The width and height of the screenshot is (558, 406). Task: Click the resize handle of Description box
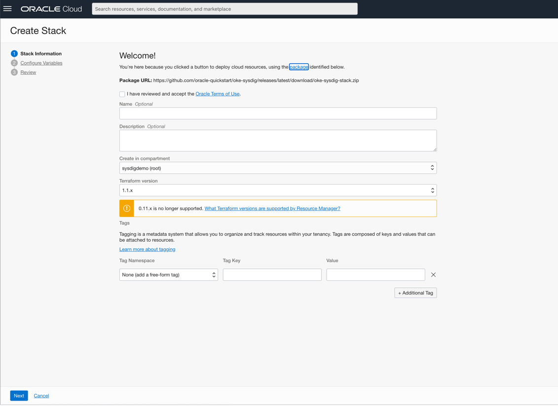[x=435, y=149]
